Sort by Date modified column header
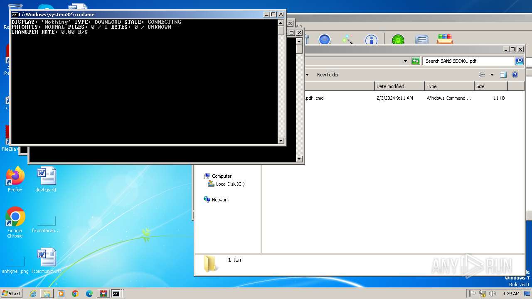This screenshot has width=532, height=299. pos(399,86)
